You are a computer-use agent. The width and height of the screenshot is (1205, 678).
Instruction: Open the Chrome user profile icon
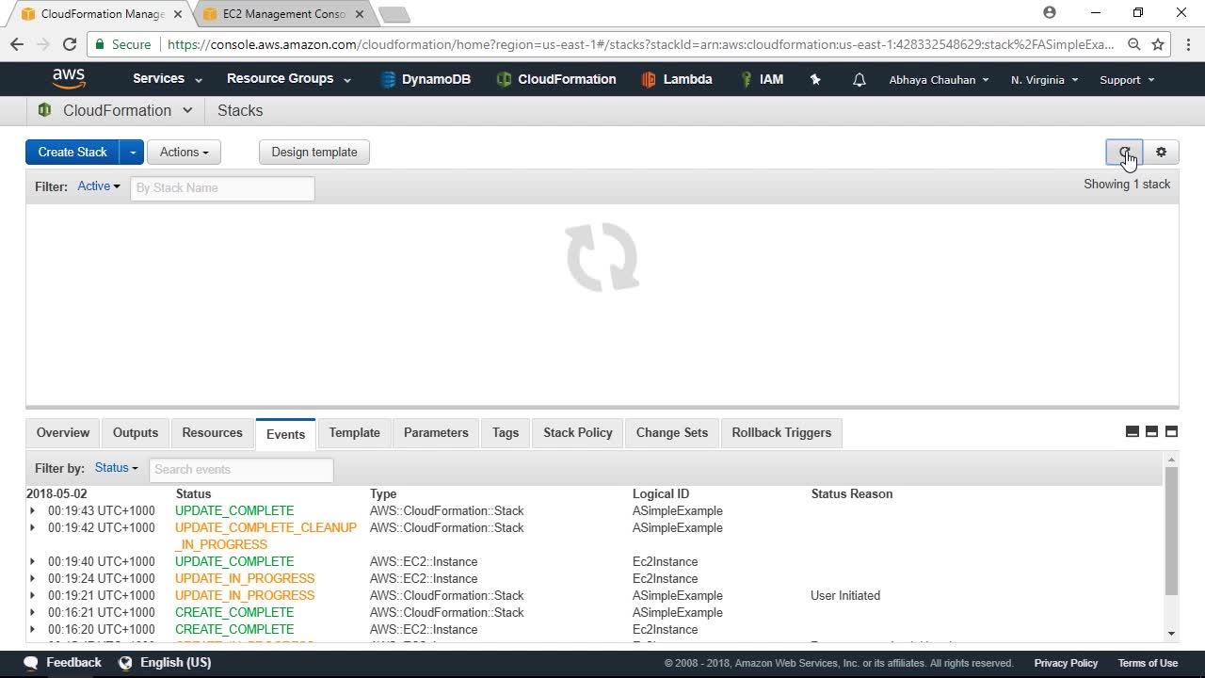pos(1050,13)
